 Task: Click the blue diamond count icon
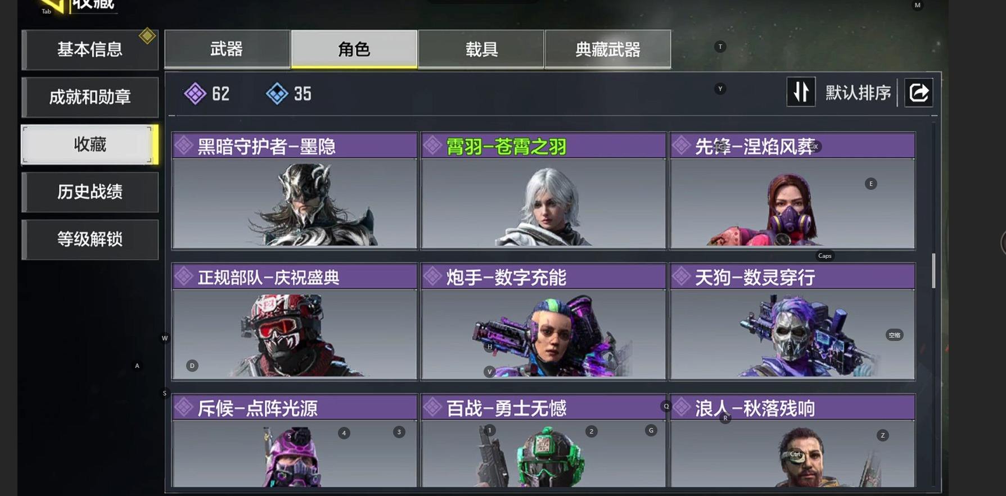(277, 94)
